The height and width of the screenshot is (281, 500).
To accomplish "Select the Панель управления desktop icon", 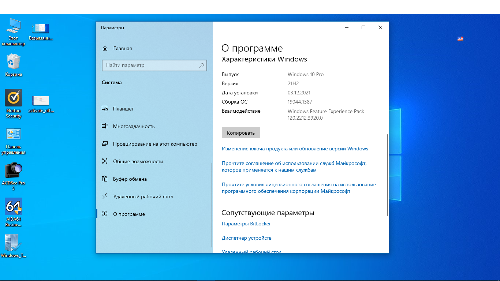I will coord(14,134).
